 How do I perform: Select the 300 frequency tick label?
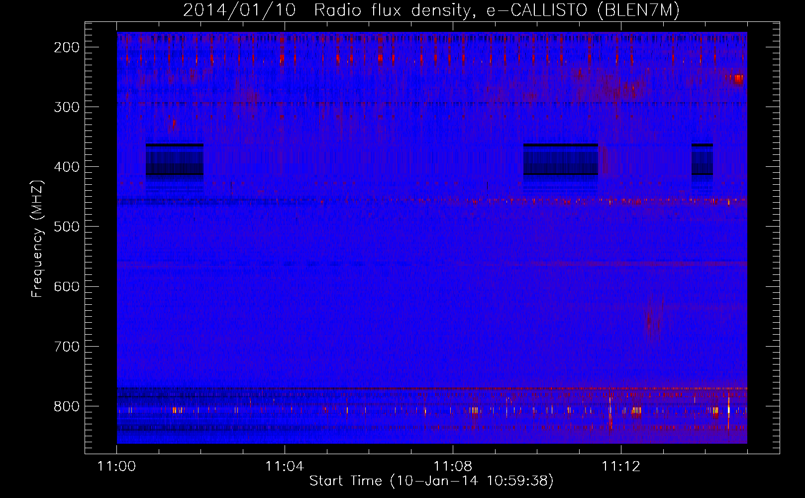66,107
